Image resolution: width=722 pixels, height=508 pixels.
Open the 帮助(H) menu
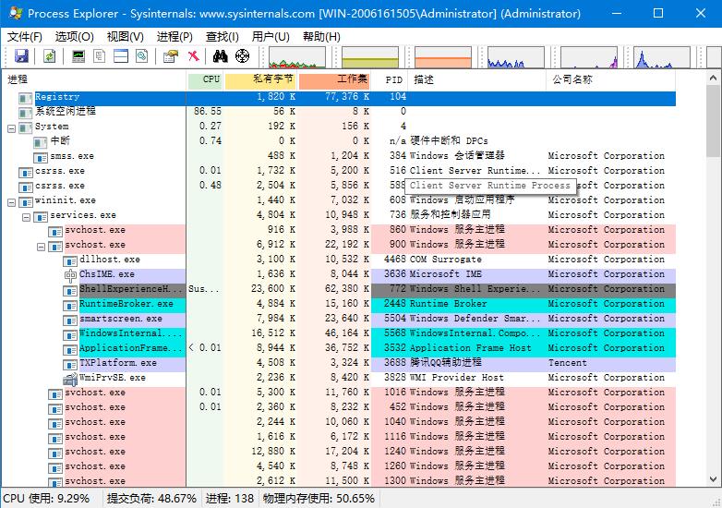point(321,37)
